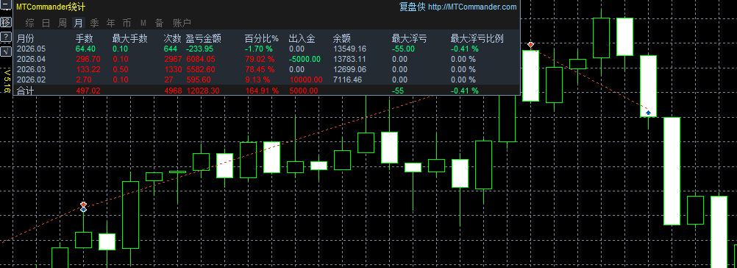
Task: Click the red sell arrow above top candle
Action: point(530,45)
